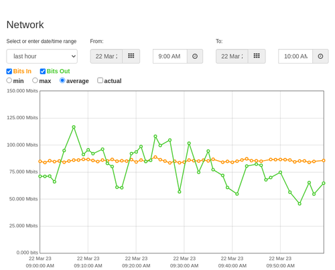Screen dimensions: 335x270
Task: Click the '09:30:00 AM' time axis label
Action: 184,266
